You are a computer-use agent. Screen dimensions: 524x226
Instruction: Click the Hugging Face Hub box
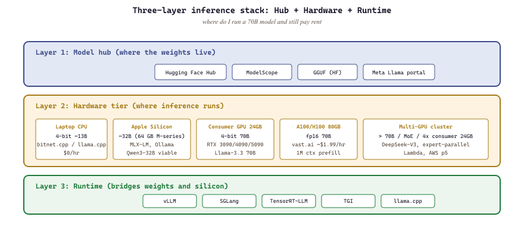pyautogui.click(x=191, y=72)
